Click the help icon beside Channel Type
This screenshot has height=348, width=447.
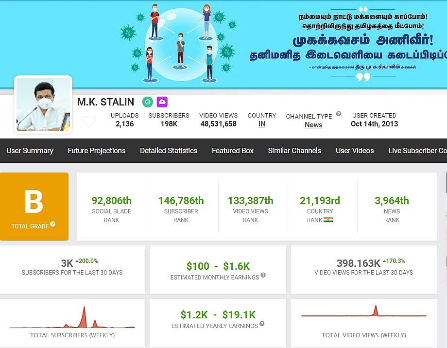pyautogui.click(x=339, y=114)
